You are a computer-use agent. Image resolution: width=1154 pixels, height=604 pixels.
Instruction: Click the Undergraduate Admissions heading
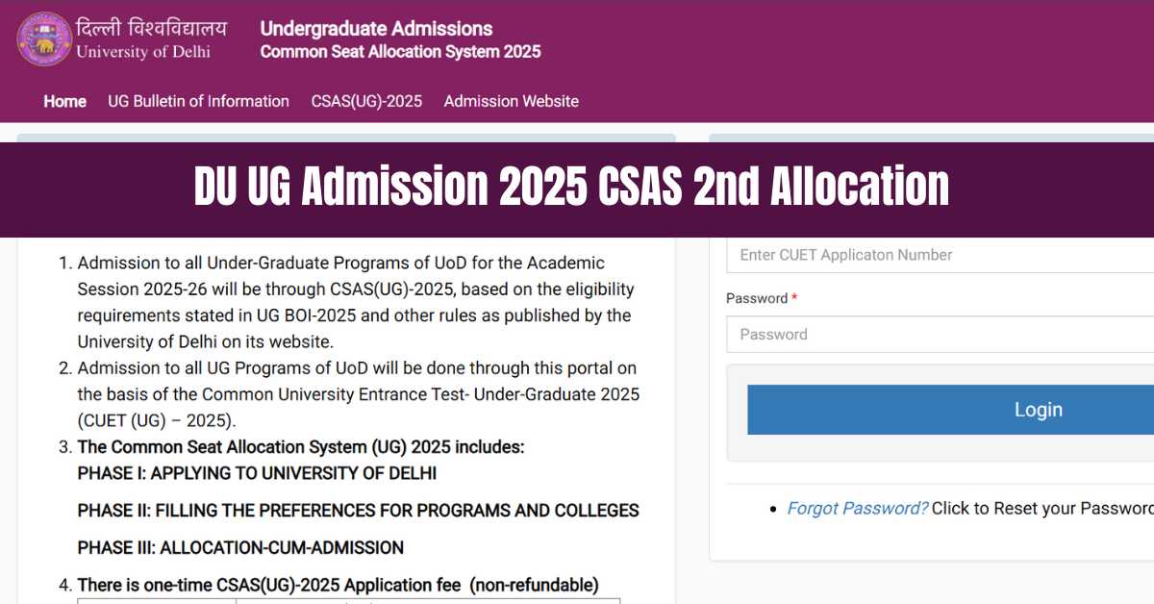(375, 29)
